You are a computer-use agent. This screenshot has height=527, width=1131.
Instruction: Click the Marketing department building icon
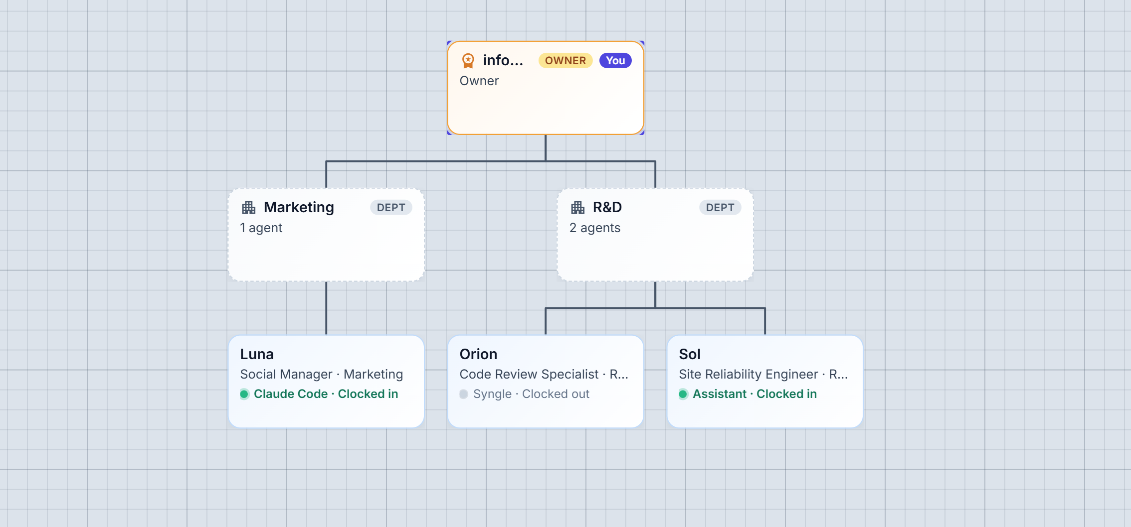coord(248,207)
